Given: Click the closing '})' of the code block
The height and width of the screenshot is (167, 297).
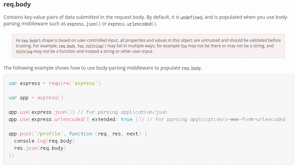Looking at the screenshot, I should [12, 155].
